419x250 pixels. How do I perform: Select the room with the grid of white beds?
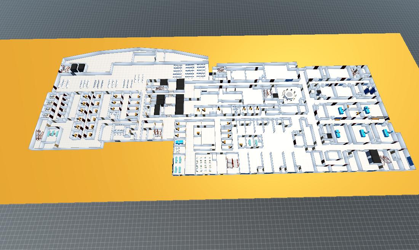[205, 163]
